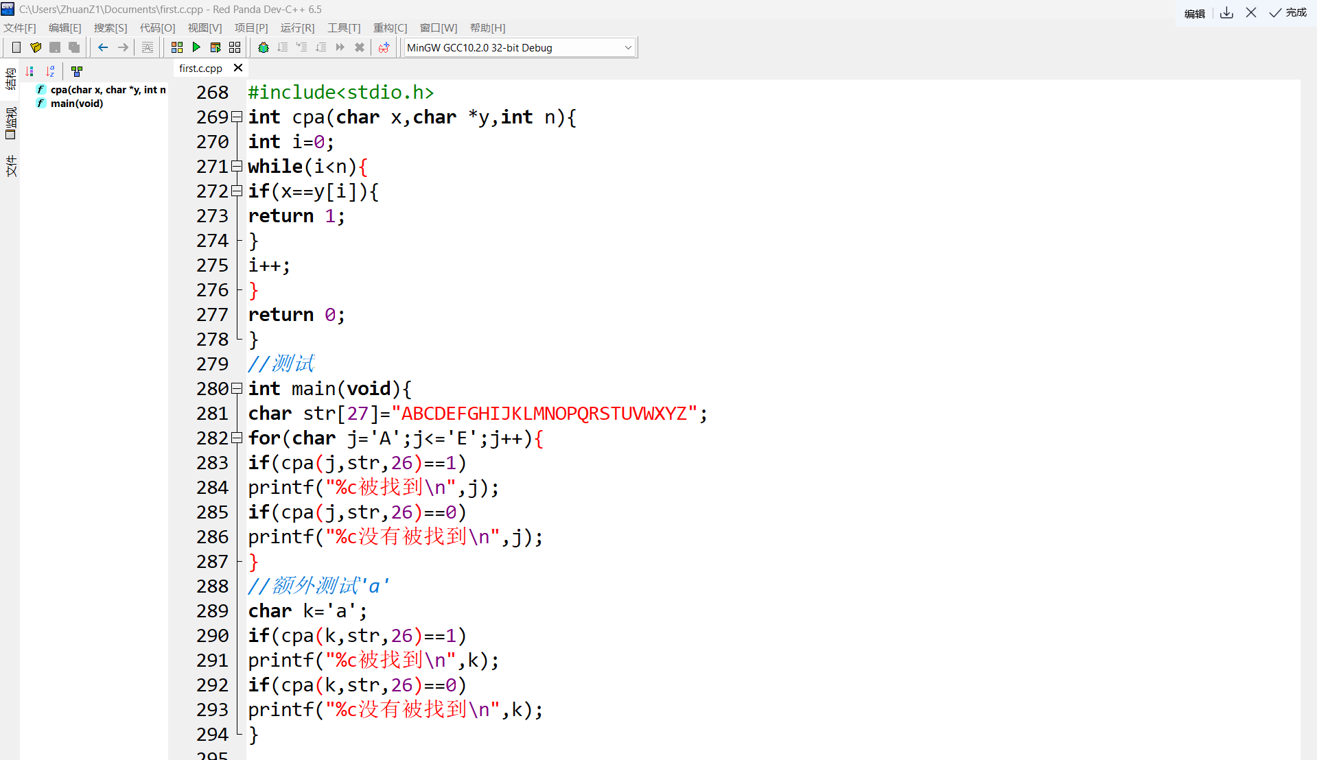Click the "char k='a';" line
1317x760 pixels.
pyautogui.click(x=307, y=611)
